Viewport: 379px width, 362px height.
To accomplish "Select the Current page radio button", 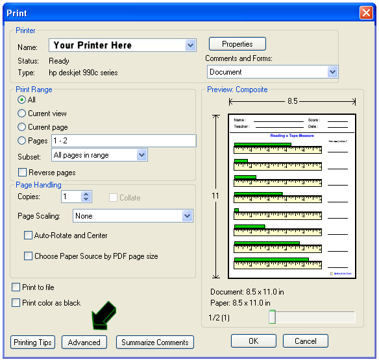I will [22, 127].
